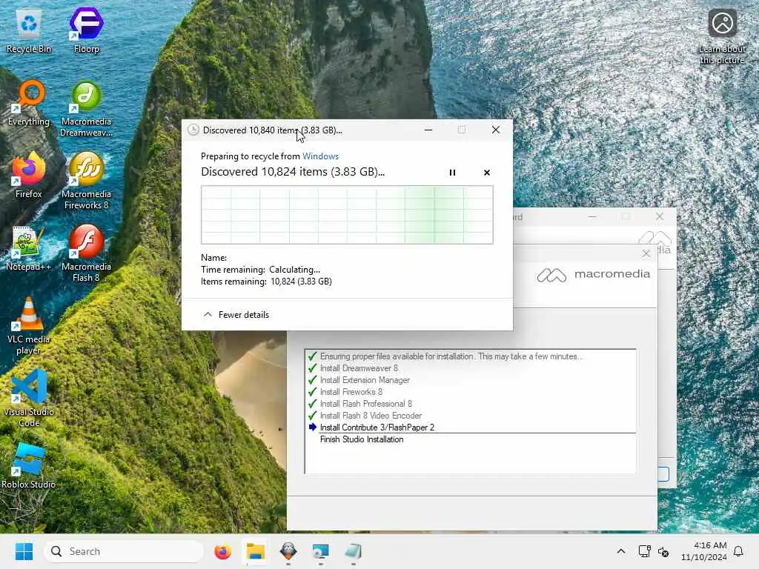Screen dimensions: 759x569
Task: Select the Firefox desktop shortcut
Action: (29, 175)
